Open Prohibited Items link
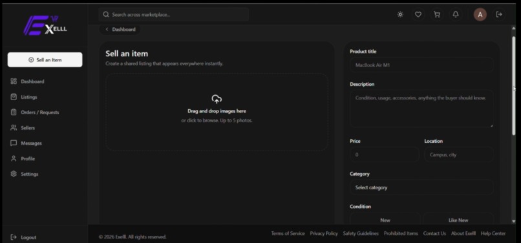The height and width of the screenshot is (243, 521). coord(401,233)
